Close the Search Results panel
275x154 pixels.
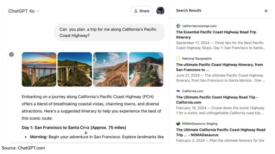(x=266, y=11)
